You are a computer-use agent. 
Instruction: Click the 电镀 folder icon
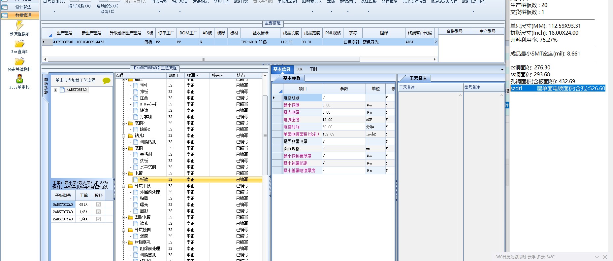coord(130,173)
